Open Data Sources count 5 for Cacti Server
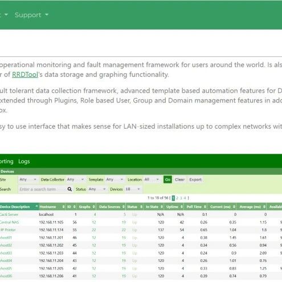 pos(125,214)
